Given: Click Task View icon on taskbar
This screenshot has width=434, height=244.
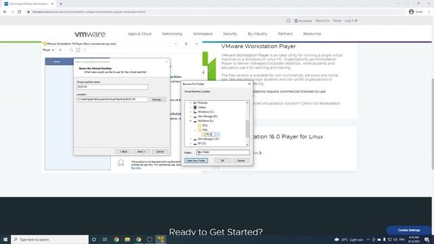Looking at the screenshot, I should click(105, 239).
